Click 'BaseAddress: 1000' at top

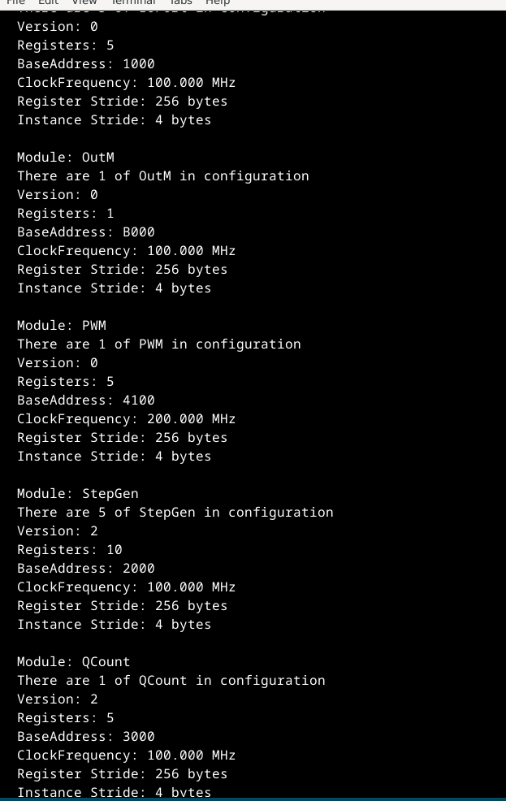[86, 64]
